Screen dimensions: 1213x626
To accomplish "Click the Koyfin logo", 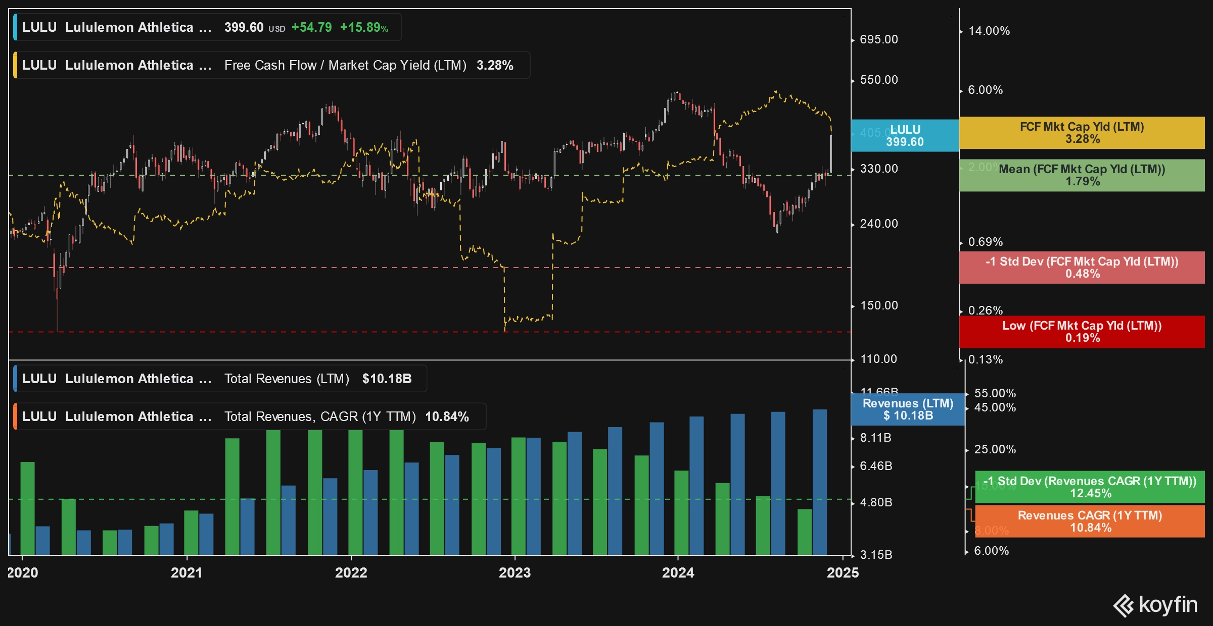I will click(x=1155, y=605).
